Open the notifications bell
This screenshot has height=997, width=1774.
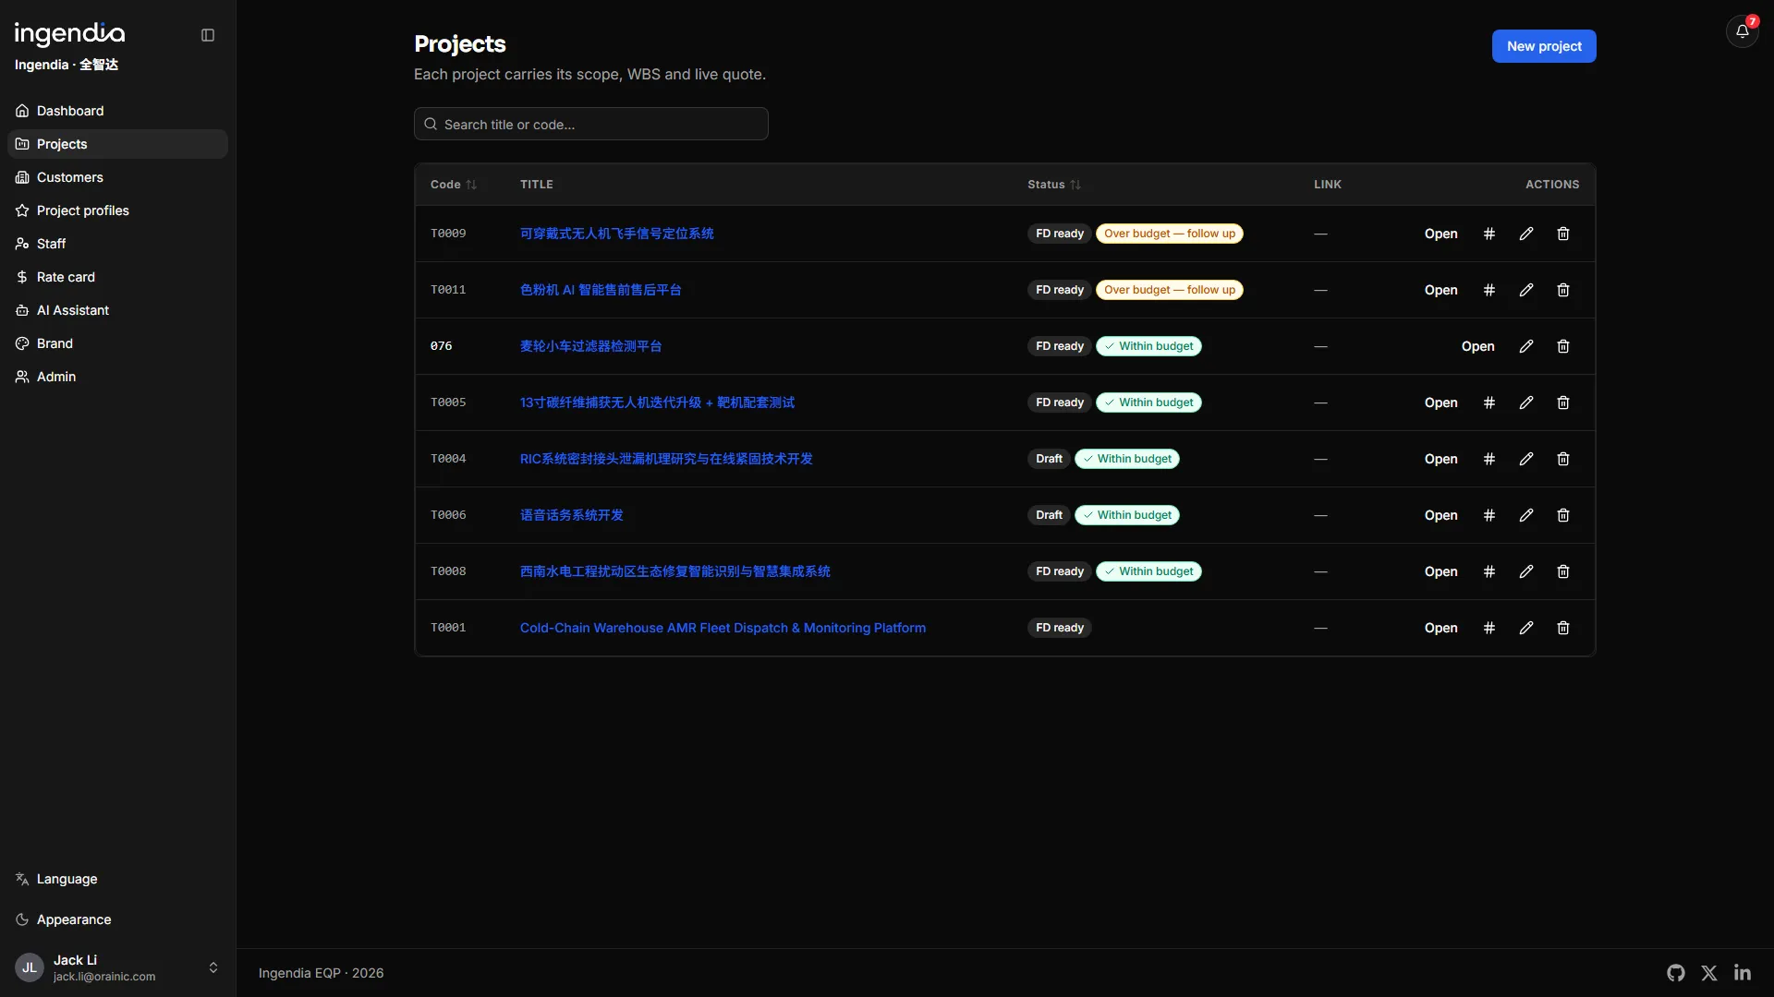tap(1742, 31)
